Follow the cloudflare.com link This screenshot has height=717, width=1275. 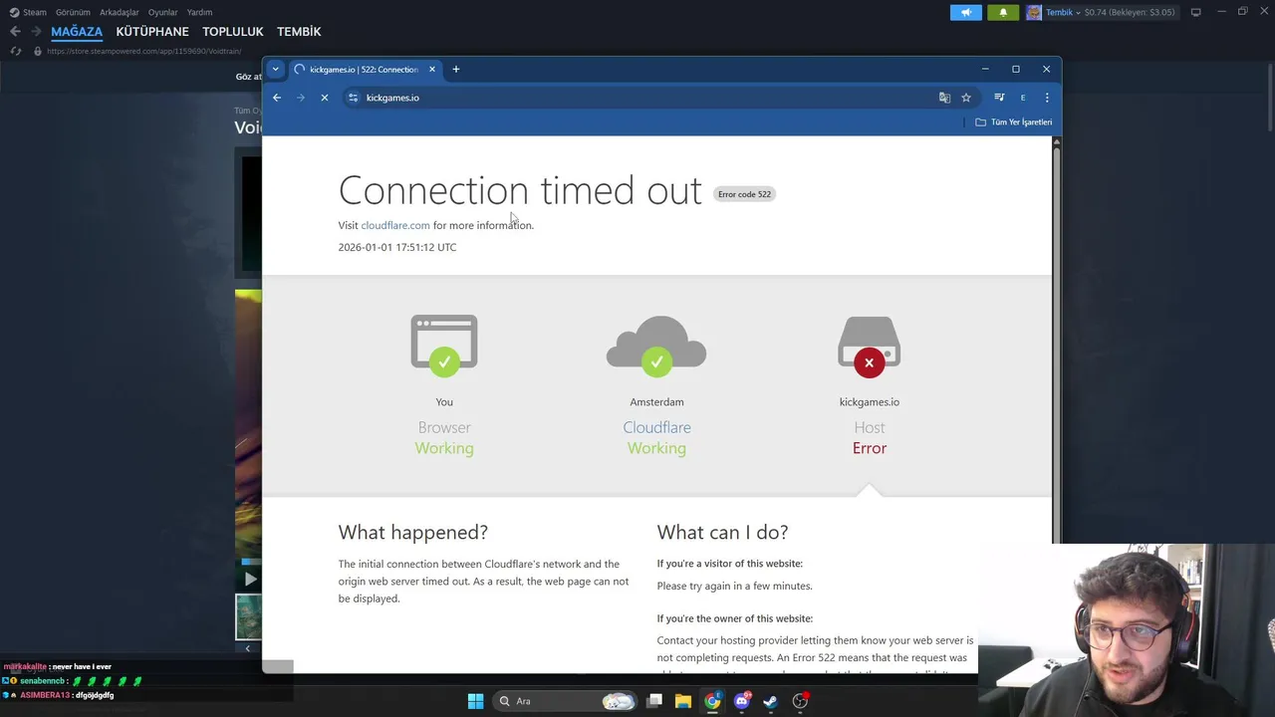click(395, 225)
